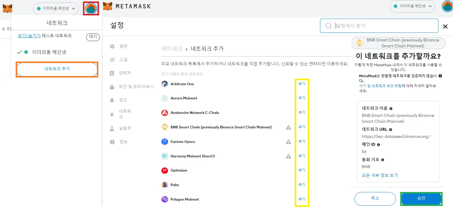Click the Contacts icon in sidebar
453x208 pixels.
click(112, 73)
